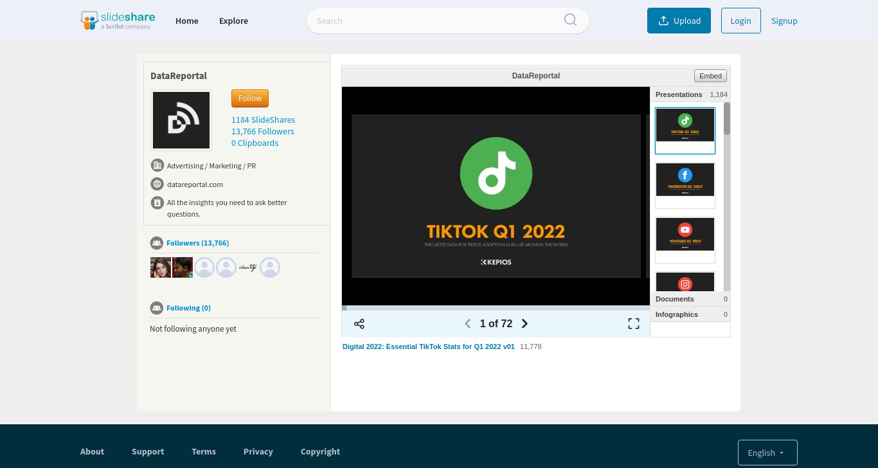Open the Explore menu item

(x=233, y=21)
